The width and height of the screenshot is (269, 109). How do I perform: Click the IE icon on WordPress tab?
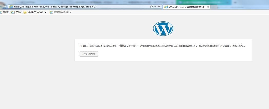pyautogui.click(x=166, y=7)
